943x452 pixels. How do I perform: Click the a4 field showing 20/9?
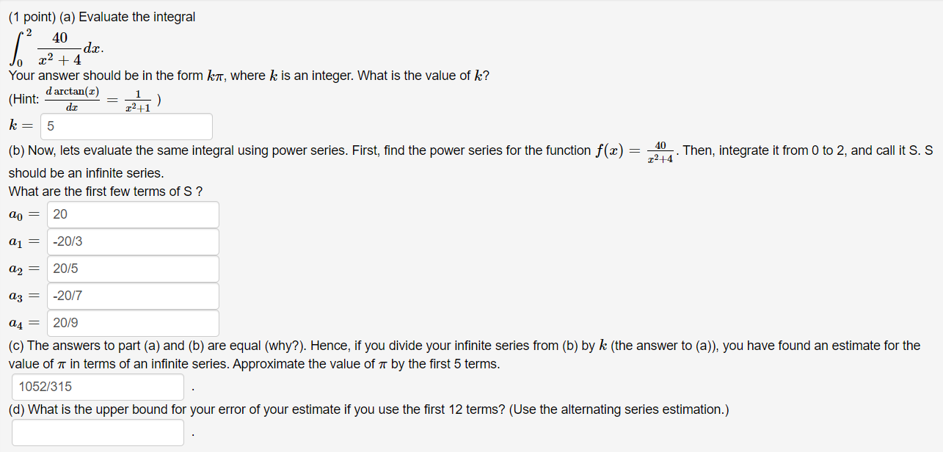[132, 323]
